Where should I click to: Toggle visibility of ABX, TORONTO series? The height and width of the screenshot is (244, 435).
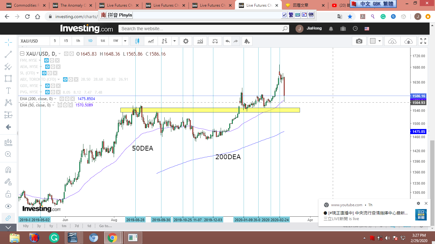(65, 79)
